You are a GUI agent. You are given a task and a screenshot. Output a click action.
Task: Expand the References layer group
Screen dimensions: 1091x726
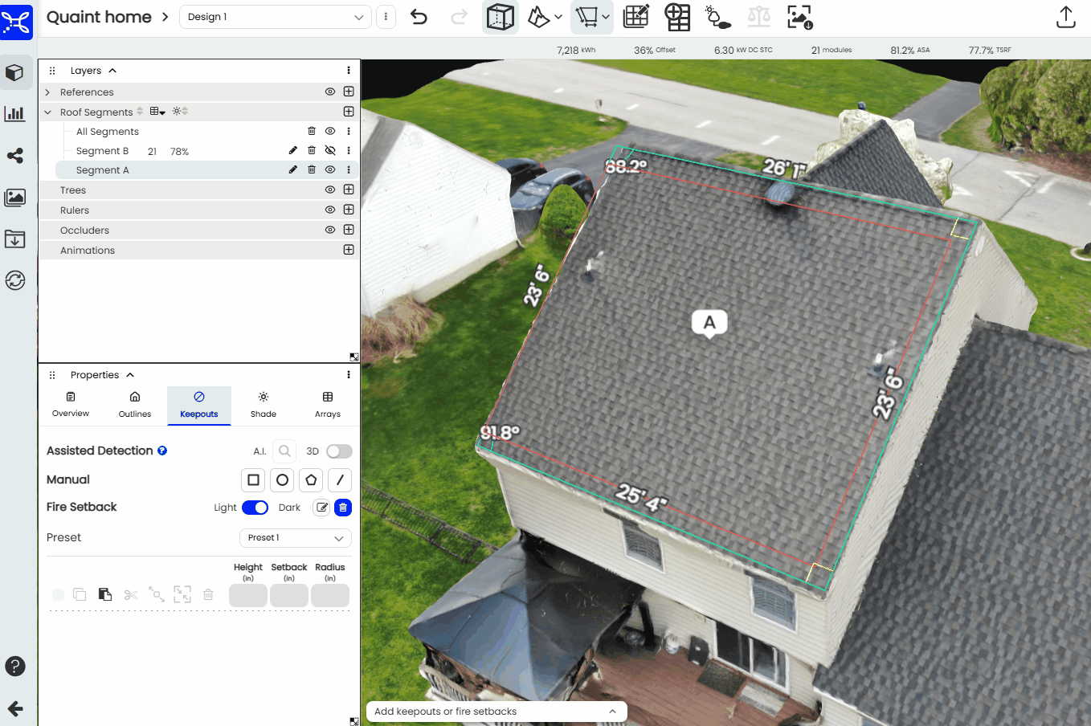[x=48, y=92]
